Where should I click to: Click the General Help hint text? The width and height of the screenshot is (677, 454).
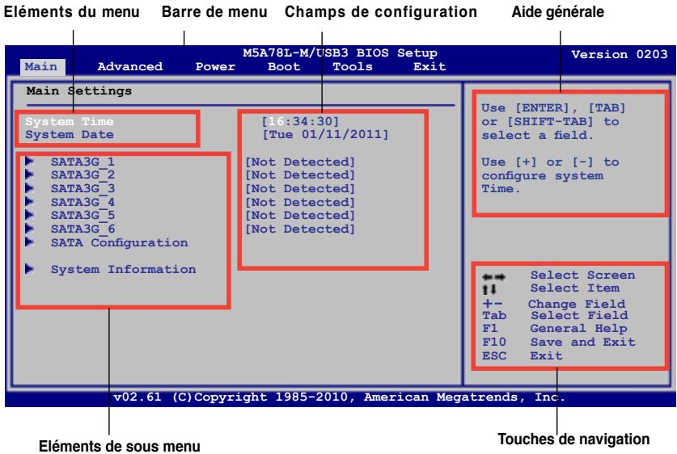(578, 329)
